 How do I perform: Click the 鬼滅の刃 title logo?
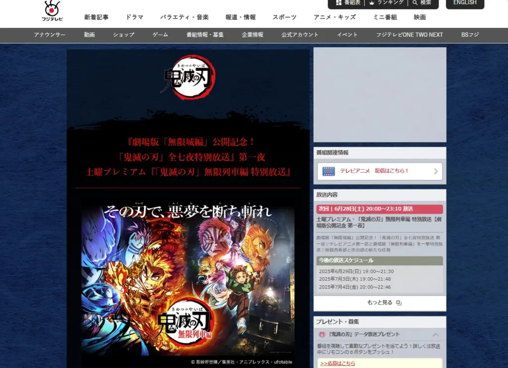point(189,76)
